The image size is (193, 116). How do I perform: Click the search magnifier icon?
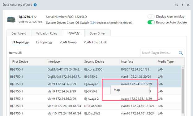click(x=181, y=53)
